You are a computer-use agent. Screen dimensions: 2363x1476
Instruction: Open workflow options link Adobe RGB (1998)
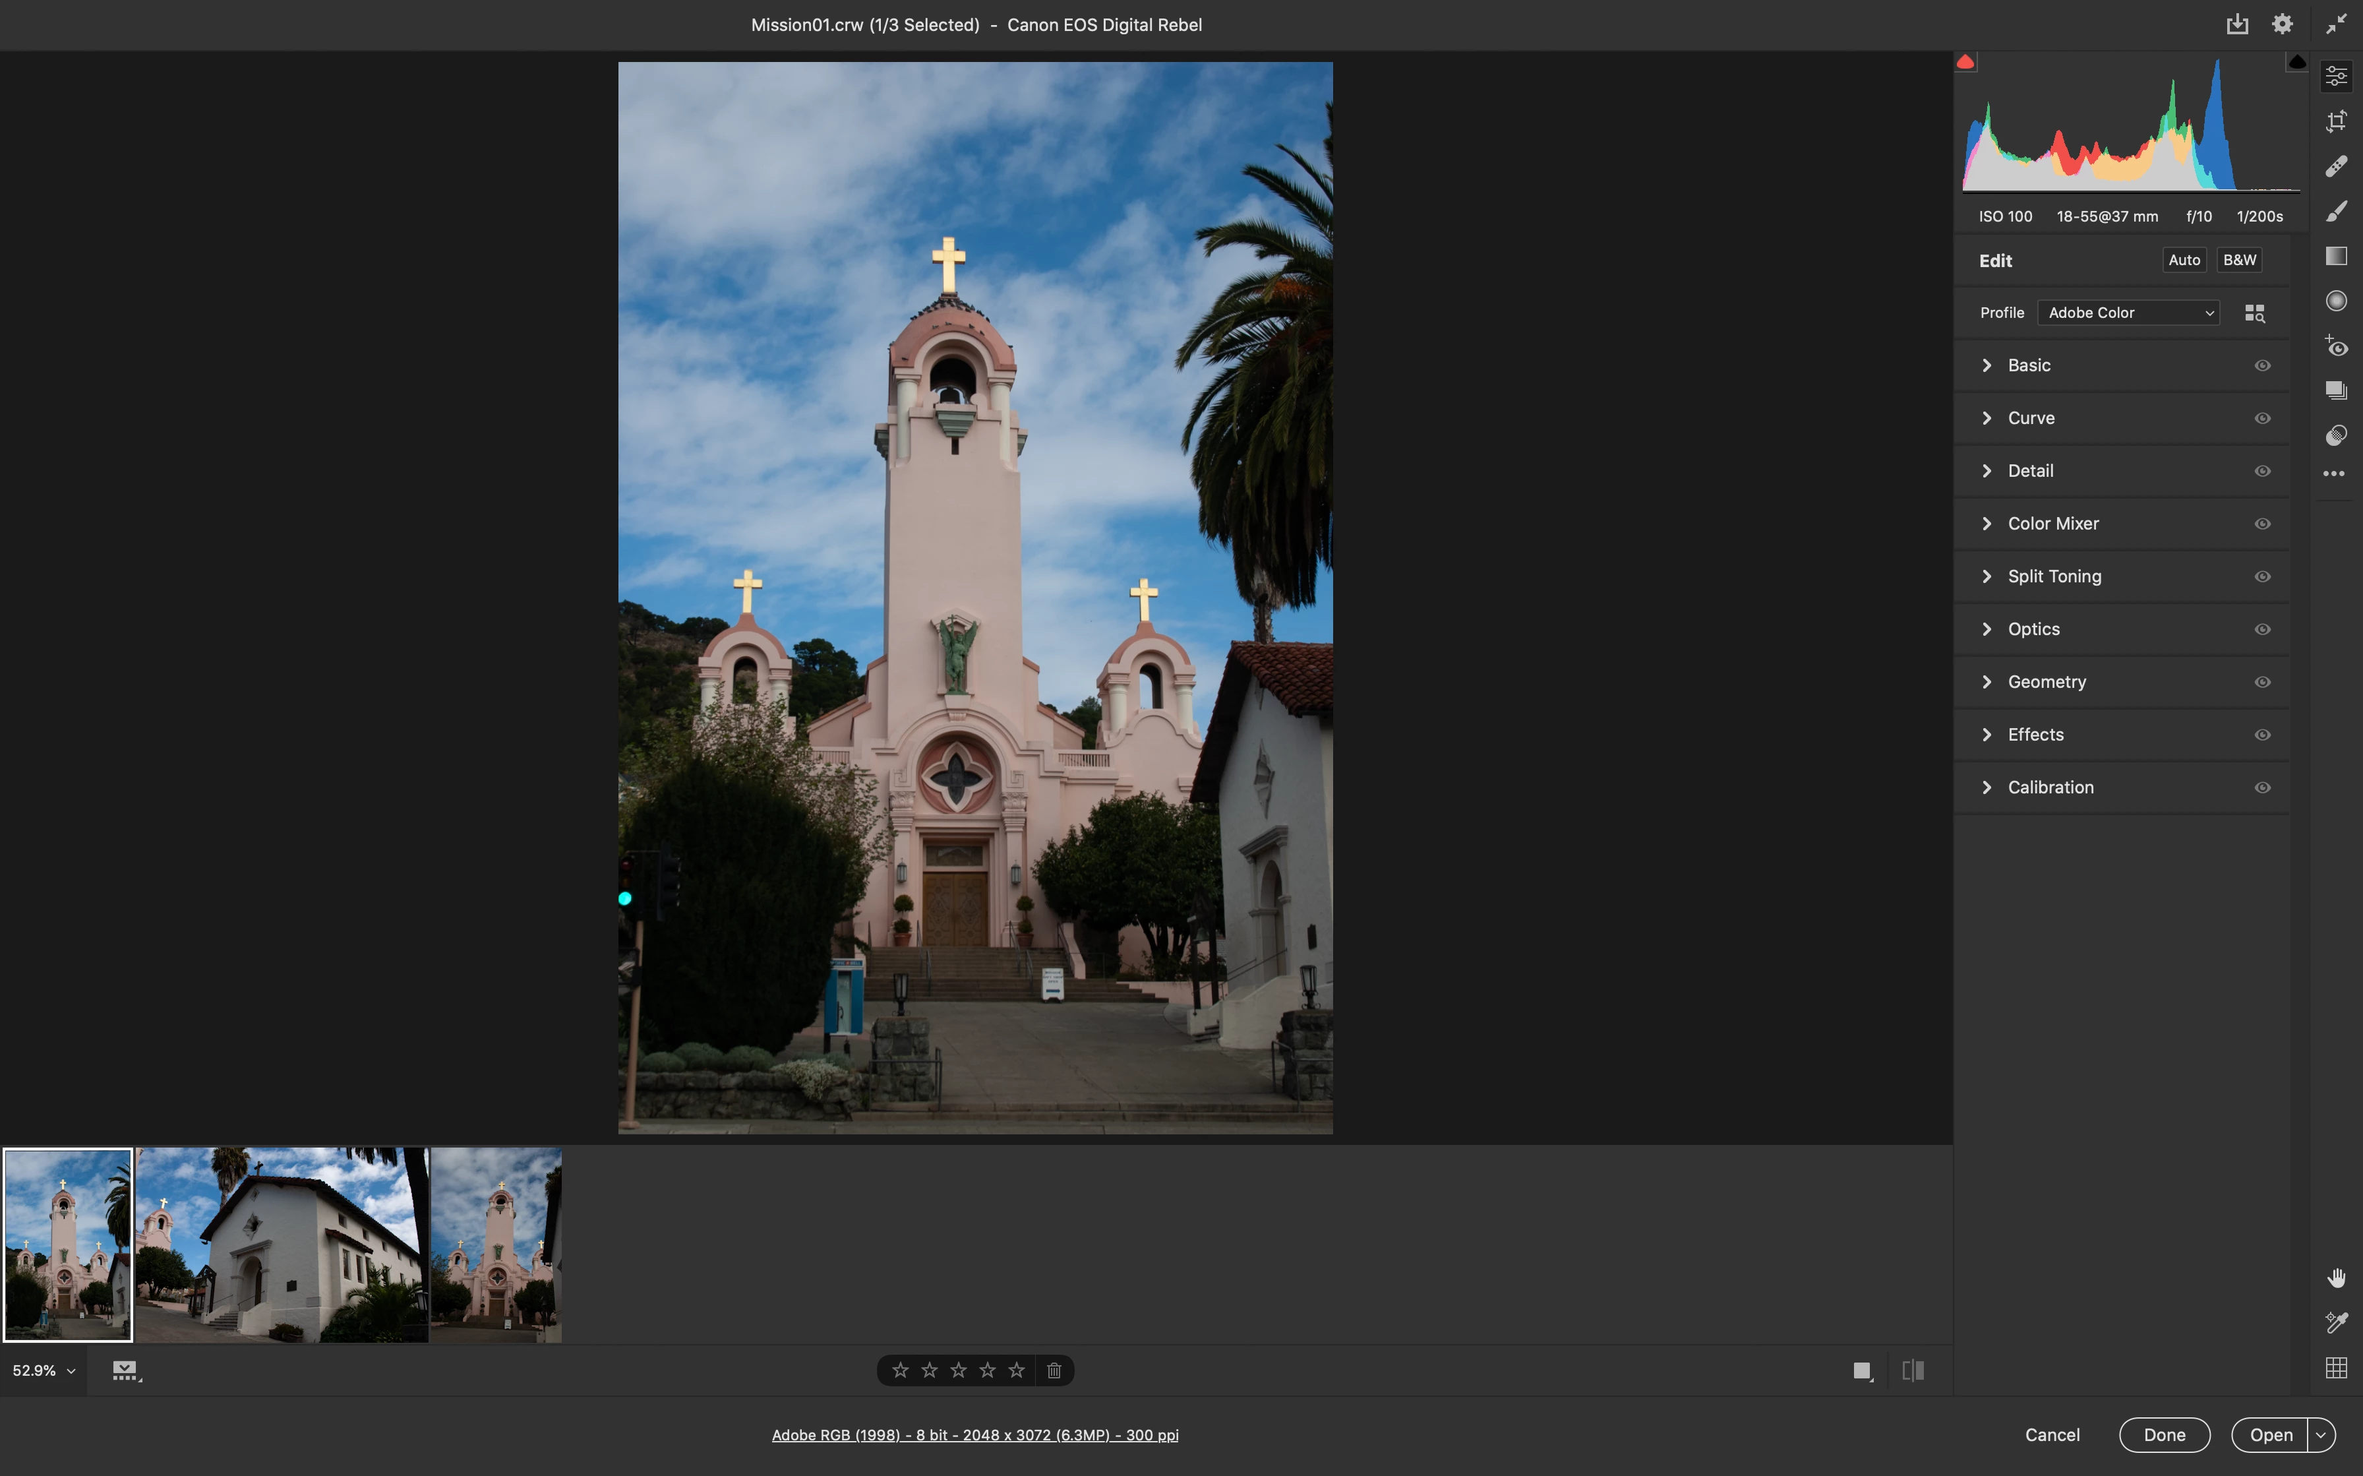pos(974,1435)
